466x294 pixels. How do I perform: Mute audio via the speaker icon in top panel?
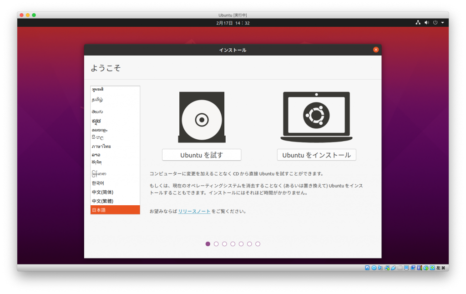426,22
